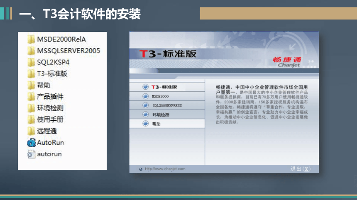Select the 产品插件 folder name text
This screenshot has width=357, height=200.
coord(50,97)
